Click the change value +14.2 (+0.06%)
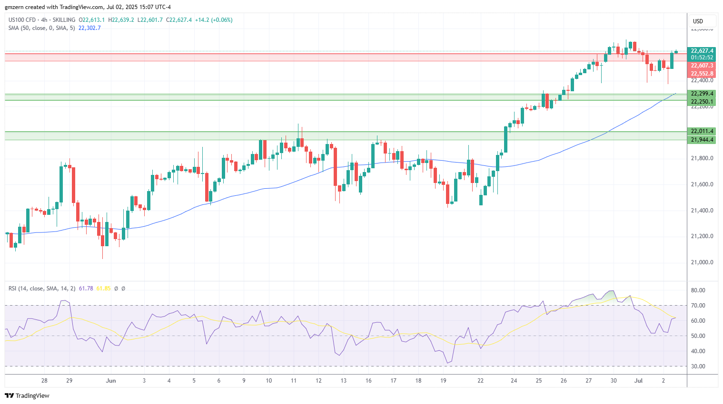The image size is (723, 404). click(x=214, y=20)
